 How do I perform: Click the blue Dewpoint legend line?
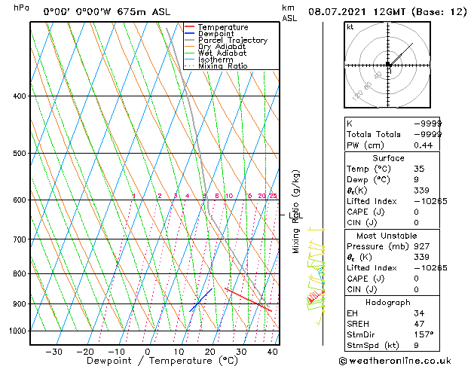(189, 34)
